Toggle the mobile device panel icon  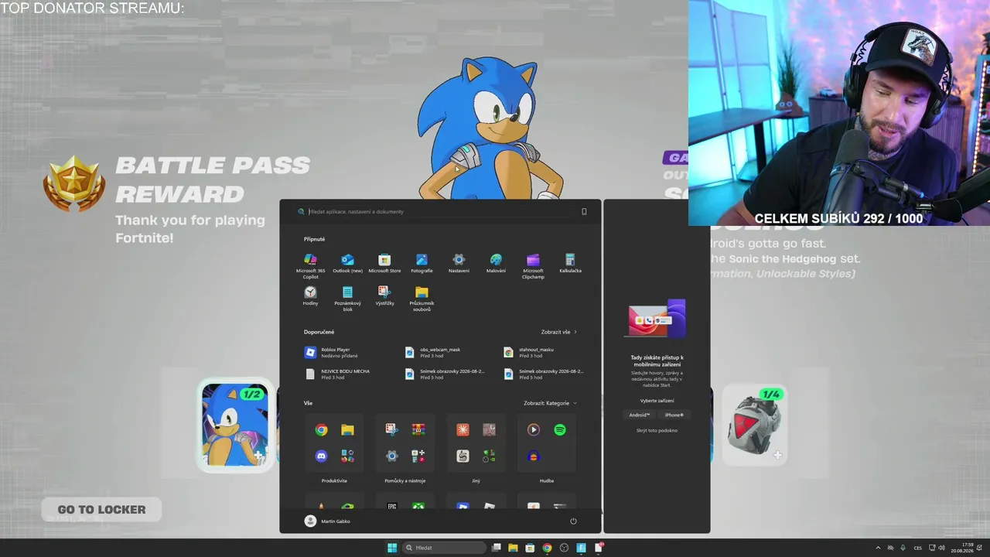584,211
